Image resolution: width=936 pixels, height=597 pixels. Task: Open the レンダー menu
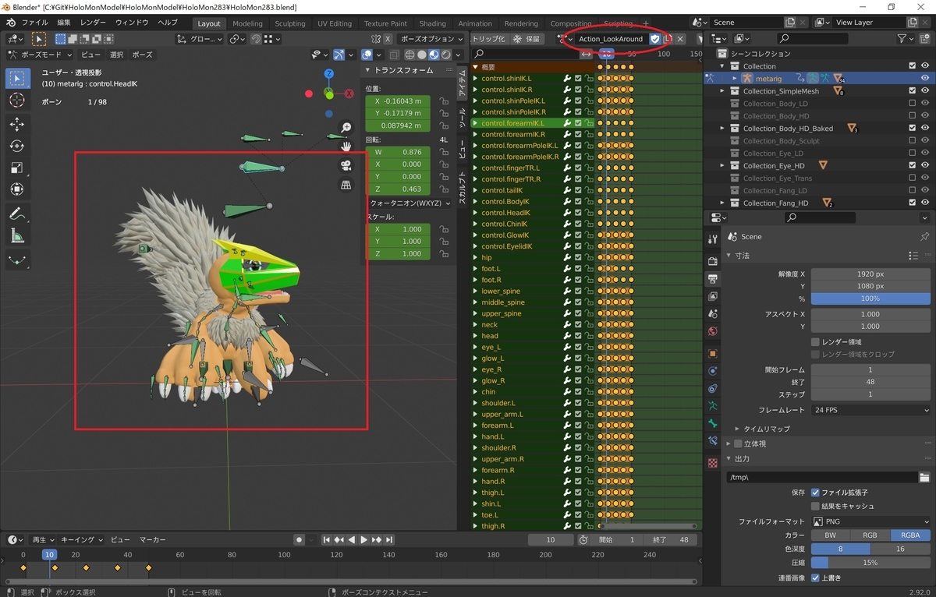pos(94,23)
